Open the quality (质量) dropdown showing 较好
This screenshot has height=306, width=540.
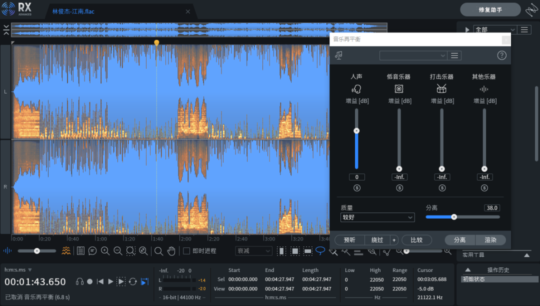point(377,217)
